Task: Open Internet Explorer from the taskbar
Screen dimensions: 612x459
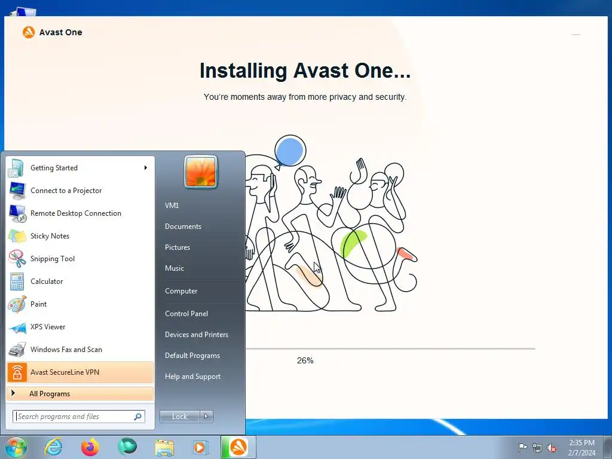Action: [x=53, y=447]
